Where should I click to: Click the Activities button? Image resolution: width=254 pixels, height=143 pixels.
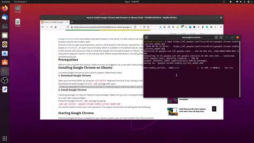pos(6,2)
